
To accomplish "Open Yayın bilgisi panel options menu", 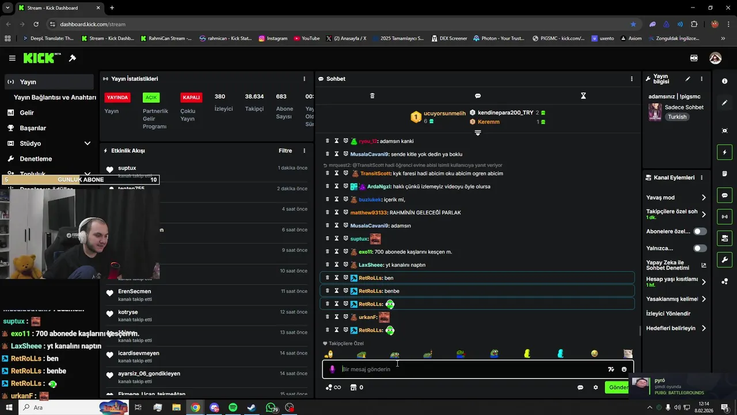I will click(x=701, y=79).
